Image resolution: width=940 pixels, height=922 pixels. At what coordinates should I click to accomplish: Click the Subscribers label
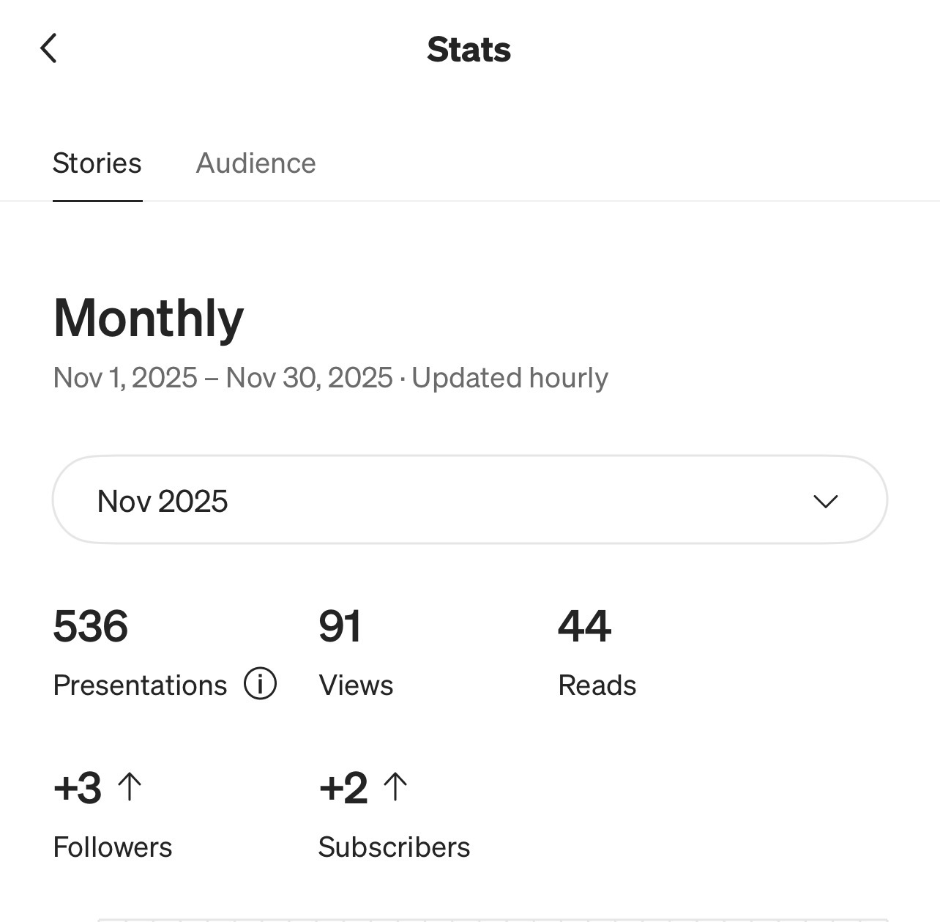point(394,847)
